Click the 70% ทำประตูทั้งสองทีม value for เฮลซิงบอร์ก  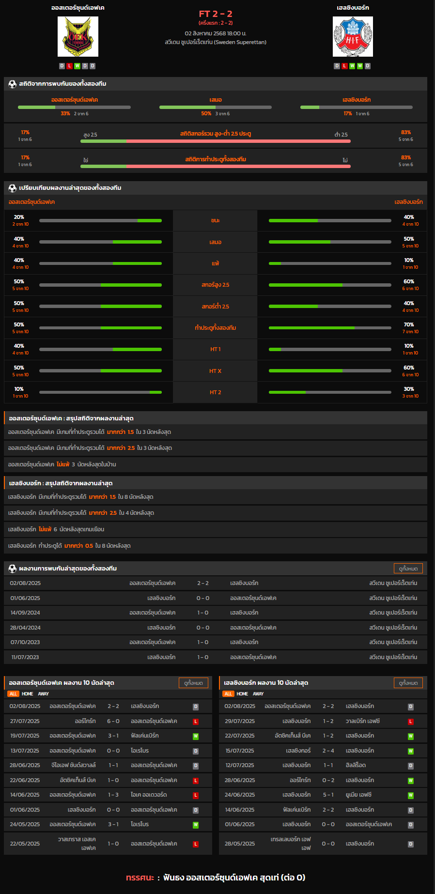(409, 324)
